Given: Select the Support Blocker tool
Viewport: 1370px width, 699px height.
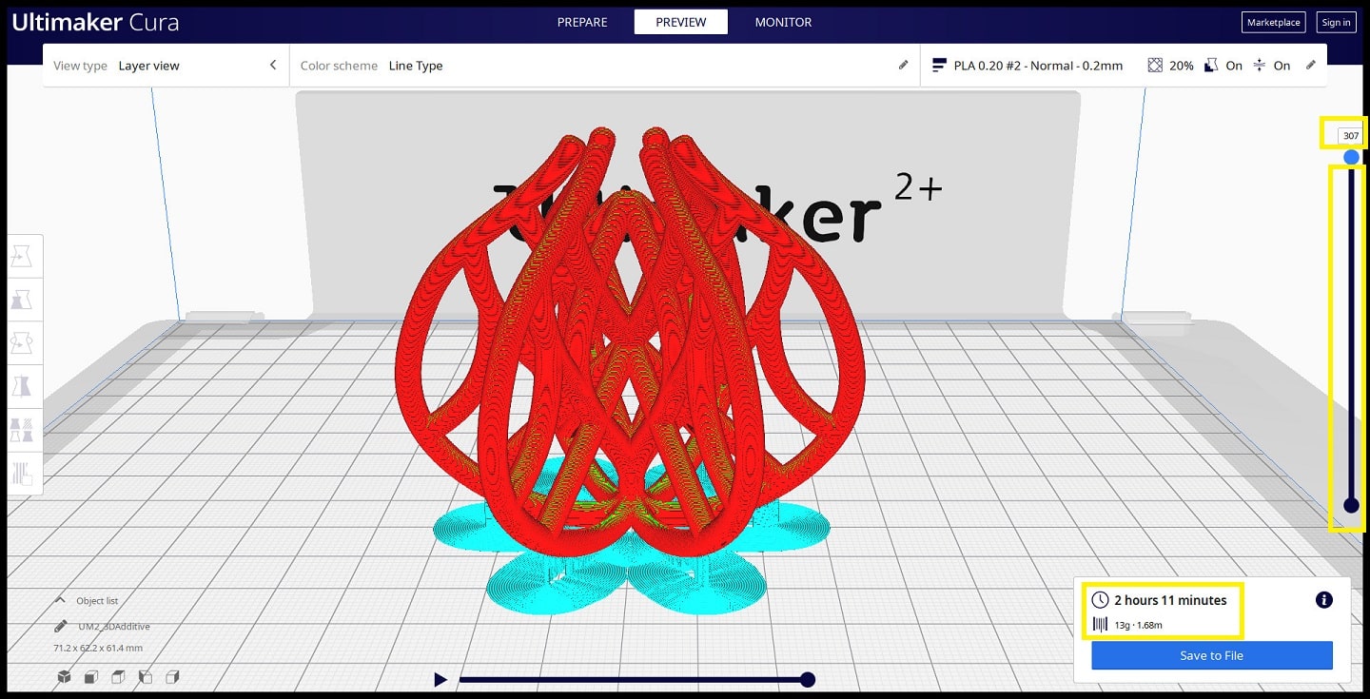Looking at the screenshot, I should tap(23, 473).
